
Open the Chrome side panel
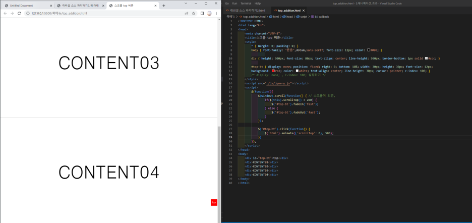click(x=202, y=13)
